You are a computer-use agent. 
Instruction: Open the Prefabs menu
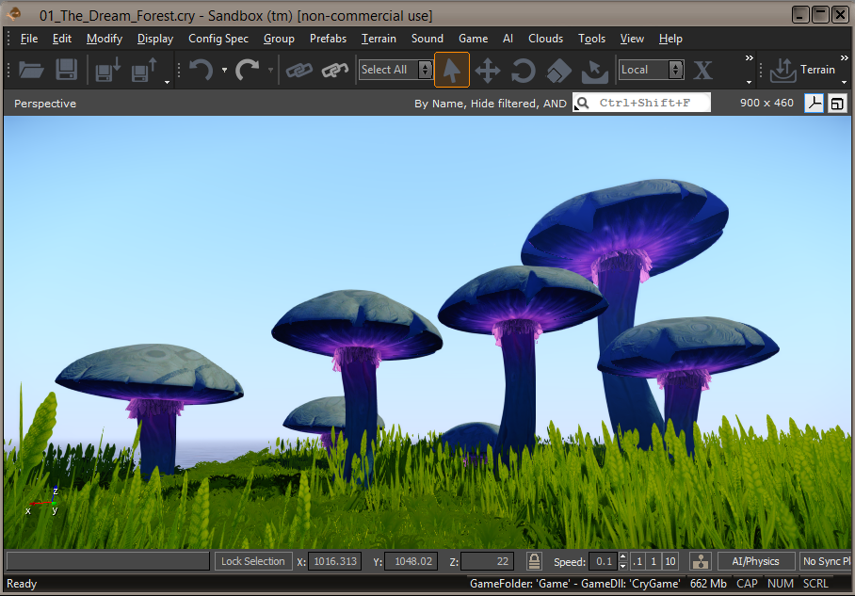(328, 39)
